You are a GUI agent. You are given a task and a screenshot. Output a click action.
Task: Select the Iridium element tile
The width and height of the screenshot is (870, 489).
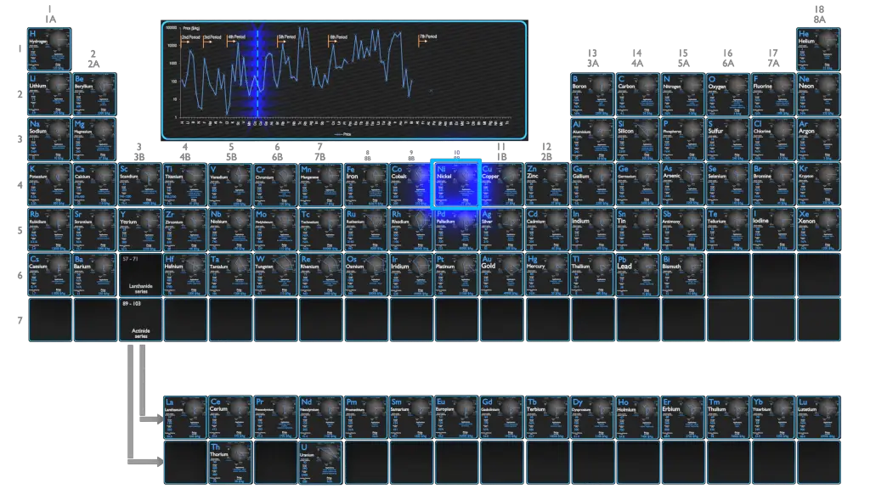coord(411,274)
